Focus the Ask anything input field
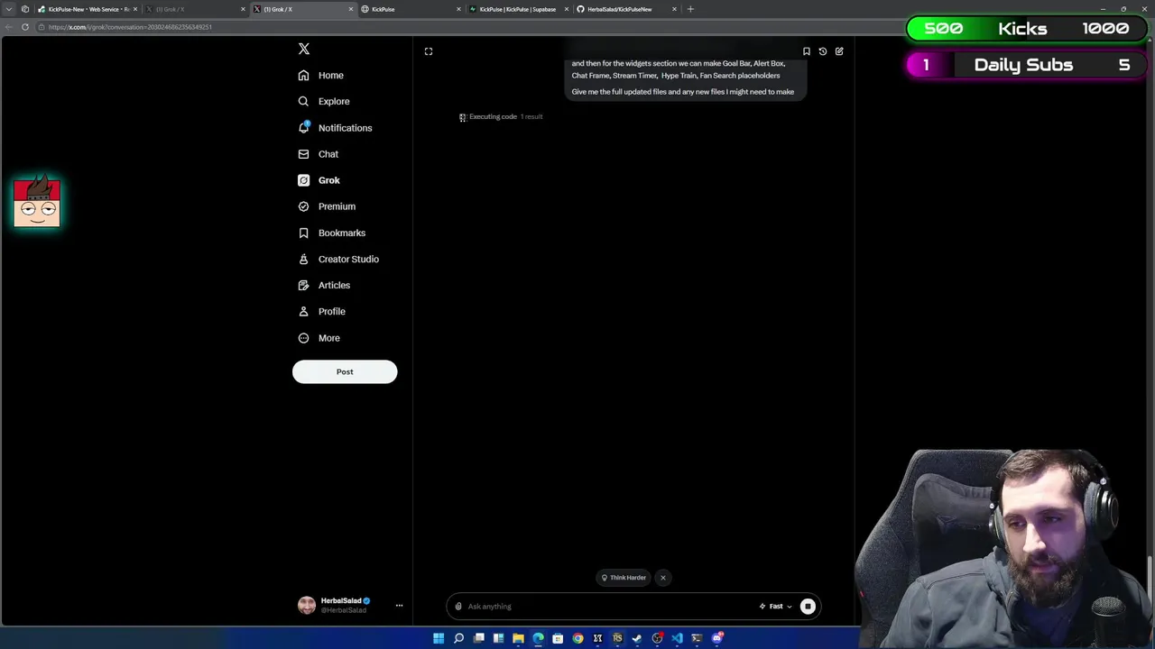1155x649 pixels. pos(609,607)
